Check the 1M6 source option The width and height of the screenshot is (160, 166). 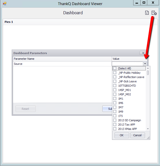click(115, 103)
